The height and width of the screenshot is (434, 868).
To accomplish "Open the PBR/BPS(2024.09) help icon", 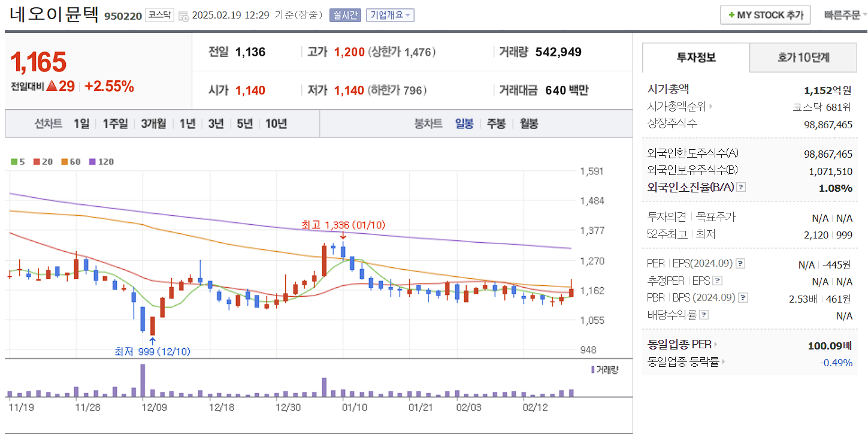I will point(743,297).
